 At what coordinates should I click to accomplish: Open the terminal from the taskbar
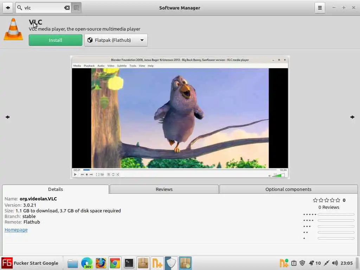point(129,263)
